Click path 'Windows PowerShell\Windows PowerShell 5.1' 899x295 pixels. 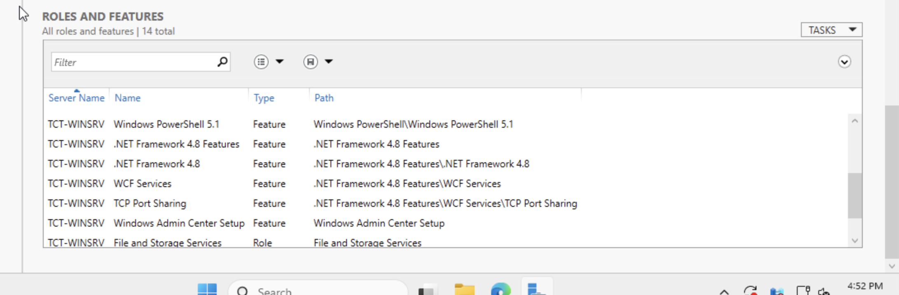[x=413, y=124]
